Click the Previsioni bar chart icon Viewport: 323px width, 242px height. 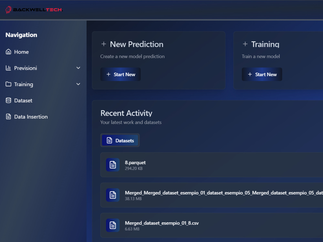pyautogui.click(x=8, y=68)
